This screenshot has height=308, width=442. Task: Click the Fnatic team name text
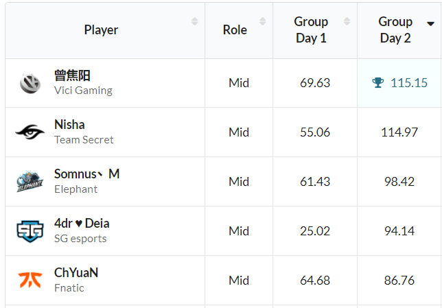[69, 288]
